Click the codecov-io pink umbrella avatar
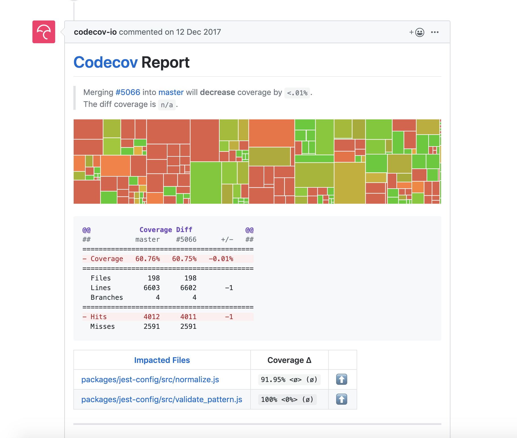Image resolution: width=517 pixels, height=438 pixels. pyautogui.click(x=44, y=32)
